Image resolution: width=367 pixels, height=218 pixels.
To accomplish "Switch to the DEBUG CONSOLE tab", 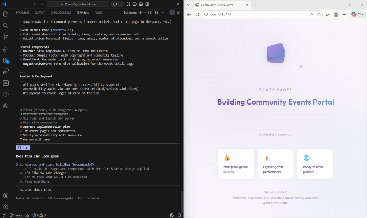I will [x=61, y=13].
